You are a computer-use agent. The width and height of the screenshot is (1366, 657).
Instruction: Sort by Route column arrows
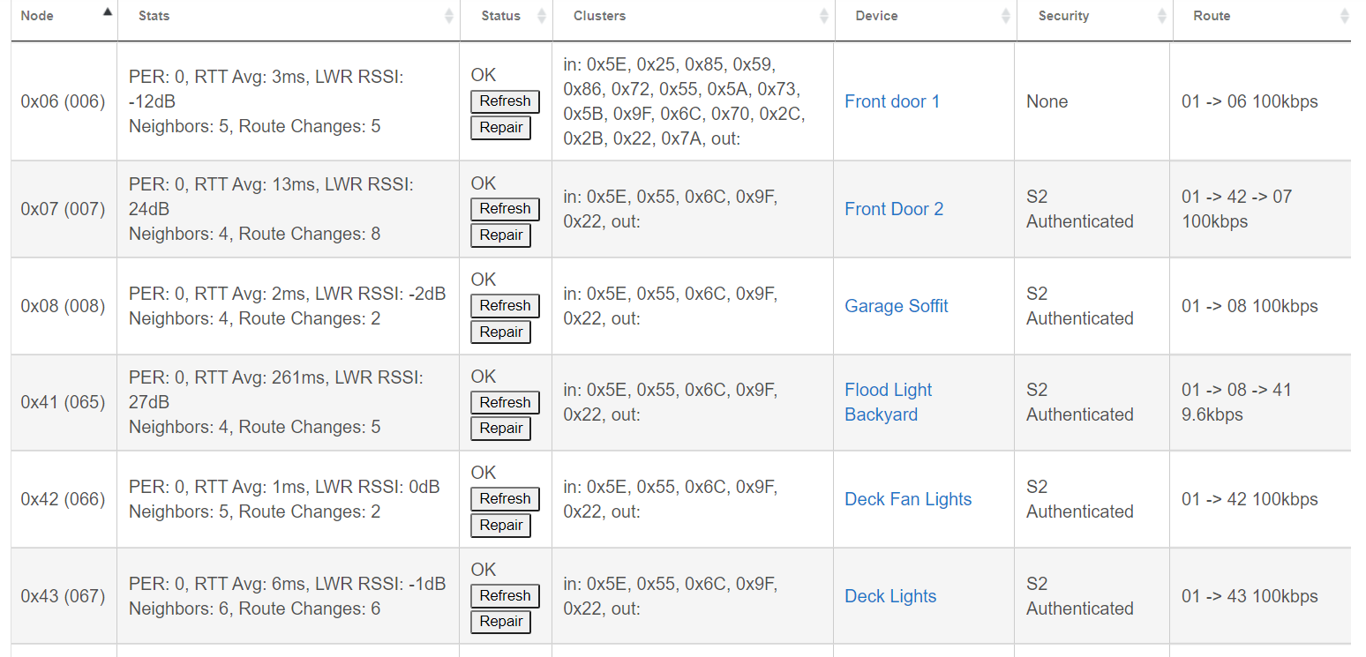pyautogui.click(x=1344, y=16)
